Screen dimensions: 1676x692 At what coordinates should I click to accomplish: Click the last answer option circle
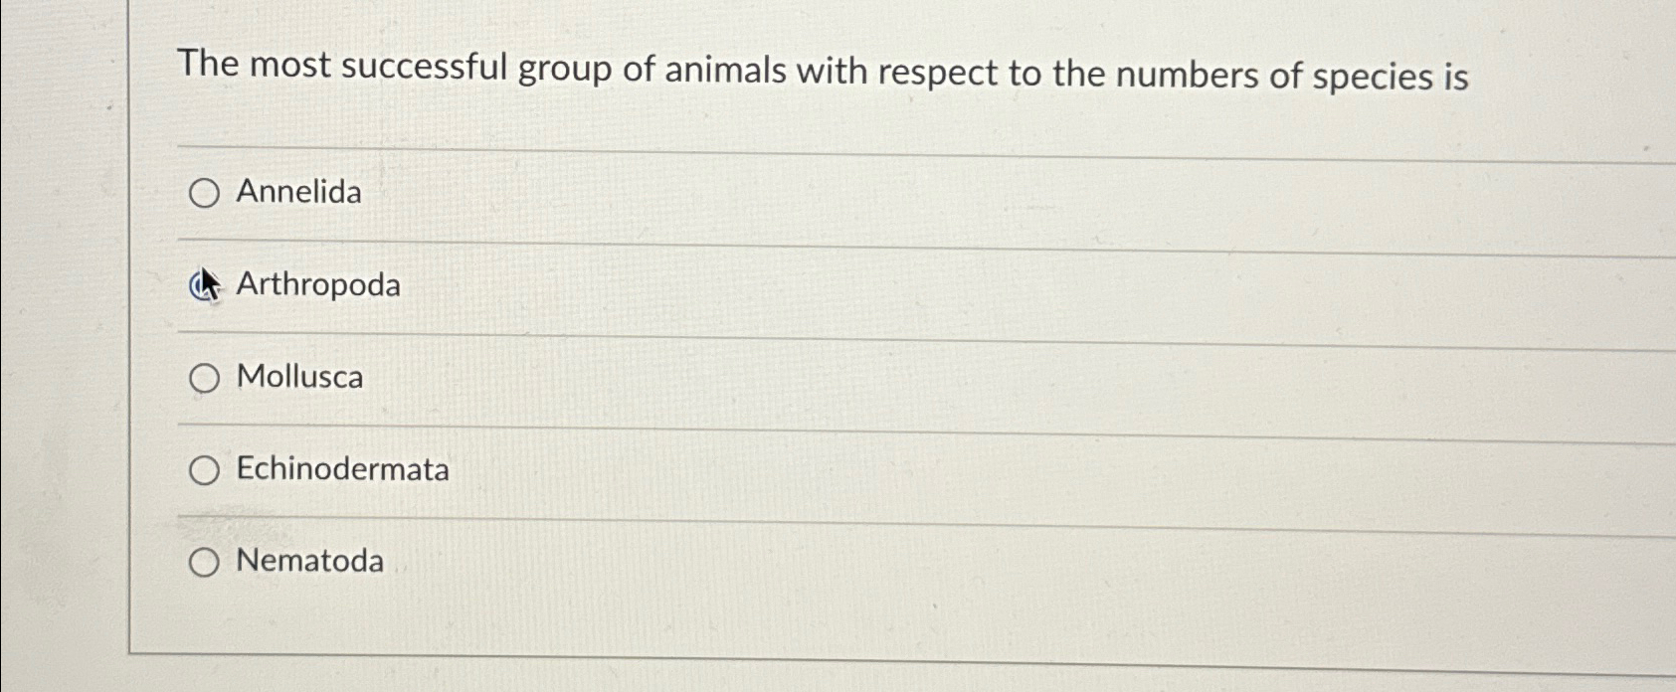[206, 563]
